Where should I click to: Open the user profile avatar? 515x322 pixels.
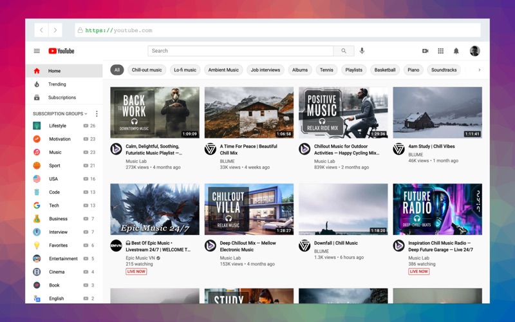(474, 51)
